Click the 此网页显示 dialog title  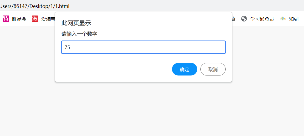(76, 23)
